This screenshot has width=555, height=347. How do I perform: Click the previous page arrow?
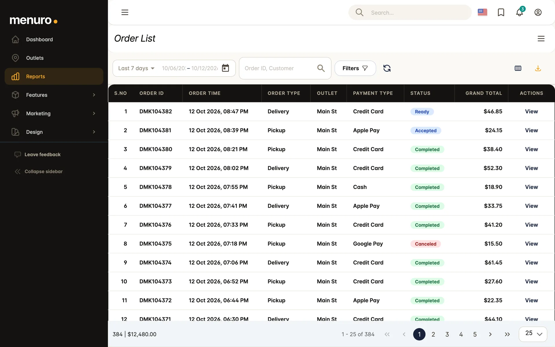[x=404, y=334]
